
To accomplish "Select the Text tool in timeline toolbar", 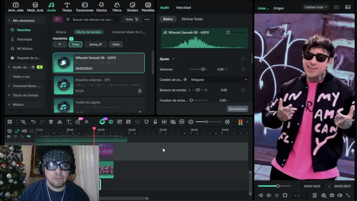I will pos(69,122).
